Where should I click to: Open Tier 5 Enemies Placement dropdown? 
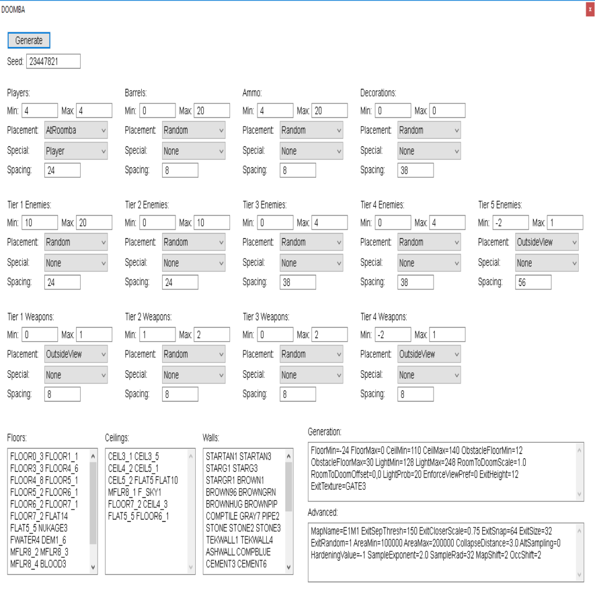click(547, 242)
